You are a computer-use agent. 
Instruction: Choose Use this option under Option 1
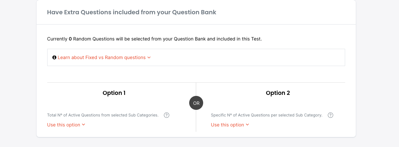64,125
